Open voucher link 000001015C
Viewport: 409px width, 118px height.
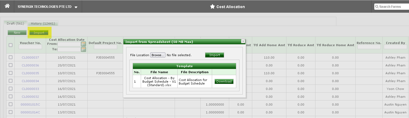(x=30, y=104)
